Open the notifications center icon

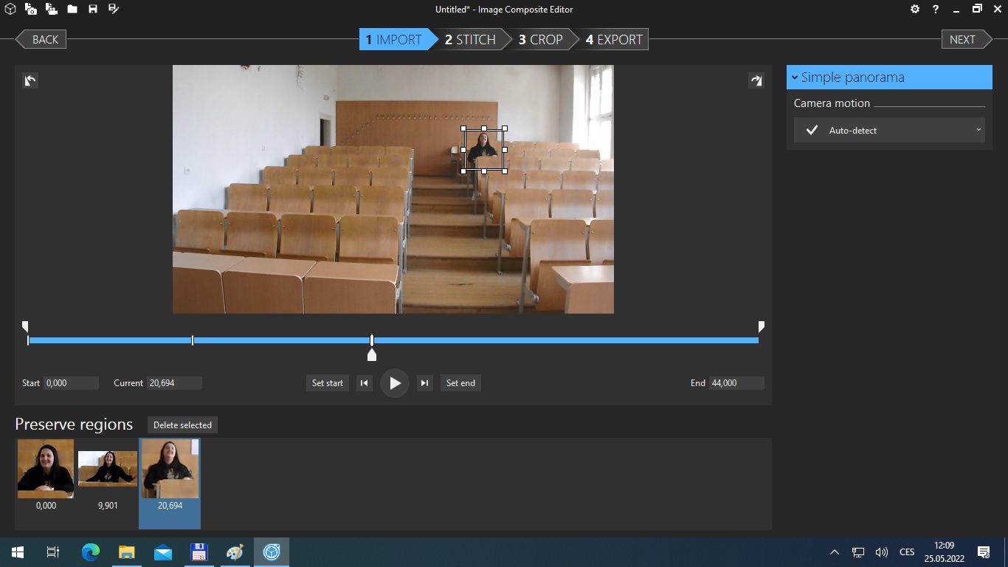tap(984, 552)
